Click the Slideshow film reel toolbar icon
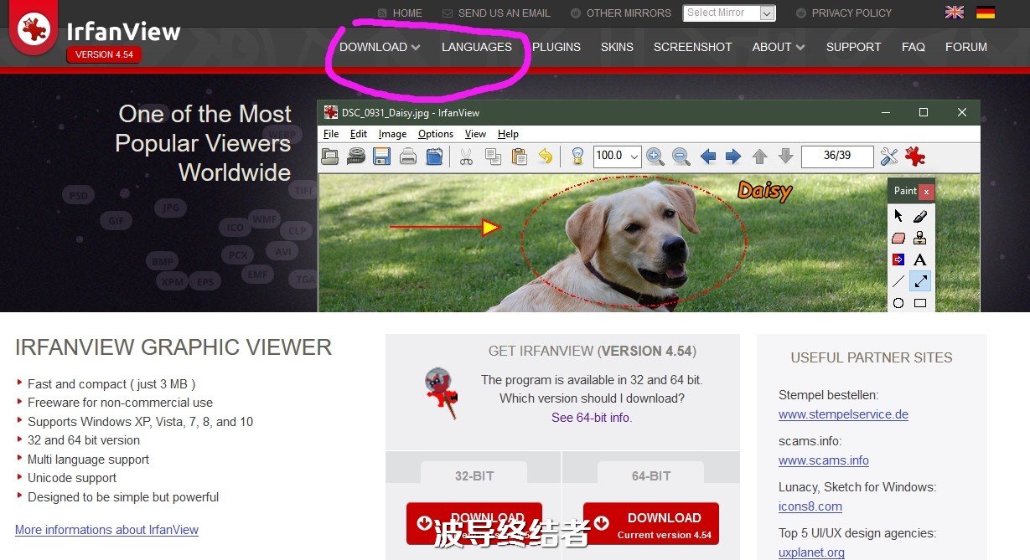 pyautogui.click(x=356, y=156)
